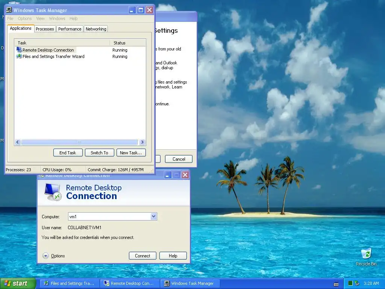This screenshot has height=289, width=385.
Task: Click the Switch To button
Action: (x=99, y=153)
